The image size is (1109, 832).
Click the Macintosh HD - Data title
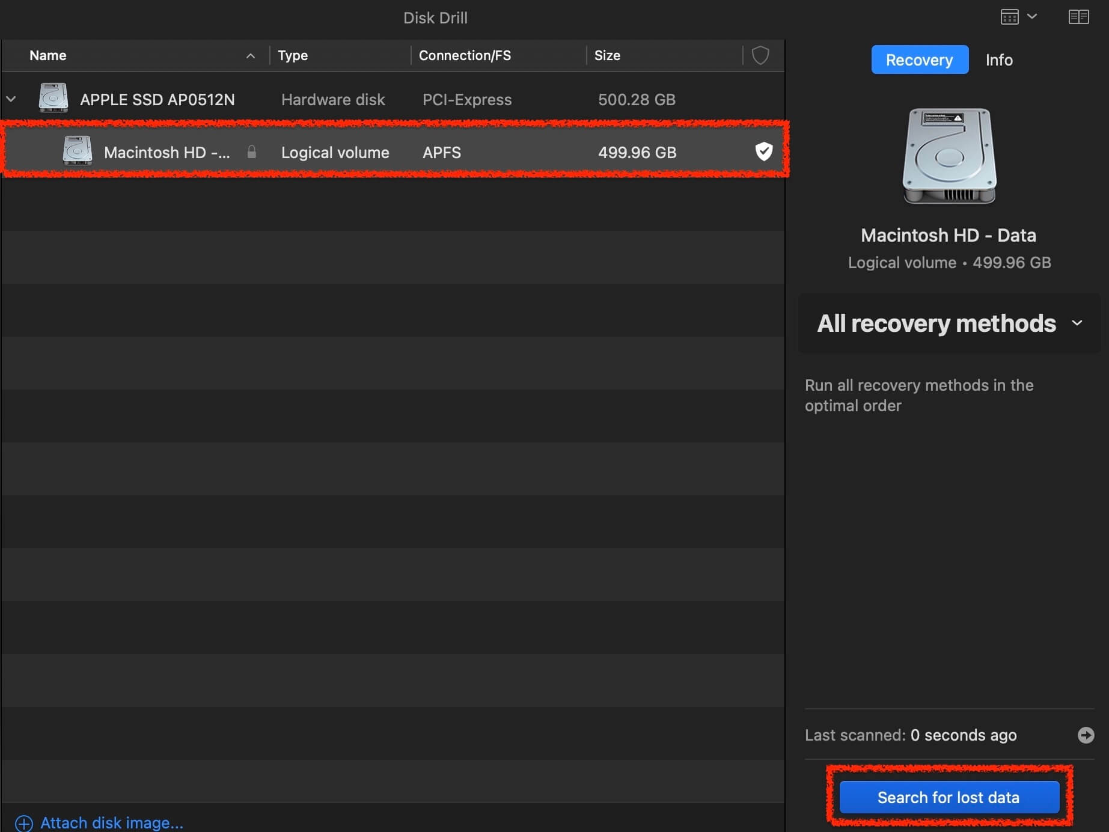click(949, 235)
